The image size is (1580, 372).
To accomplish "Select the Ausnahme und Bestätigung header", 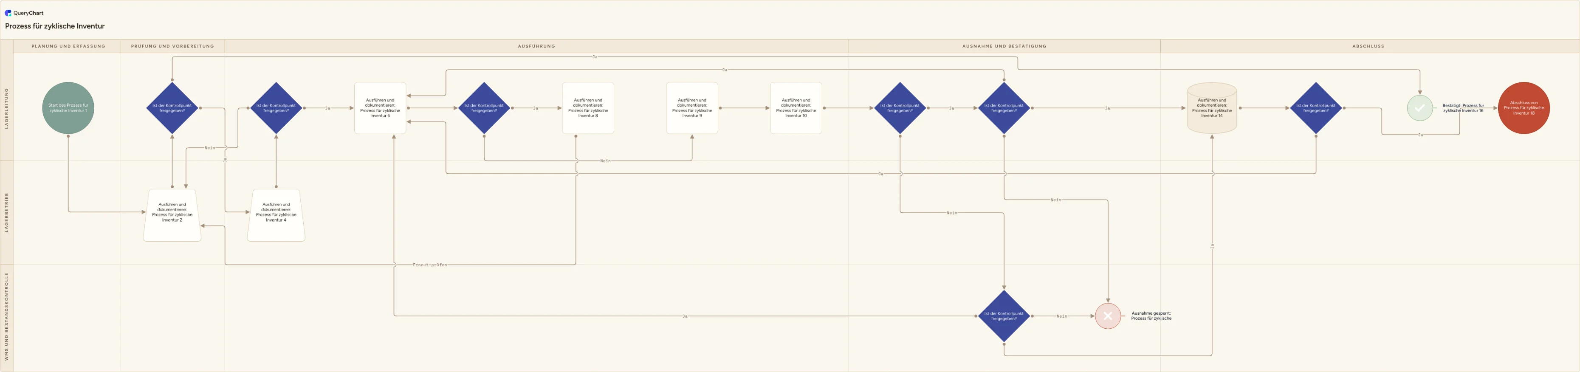I will click(x=1004, y=46).
